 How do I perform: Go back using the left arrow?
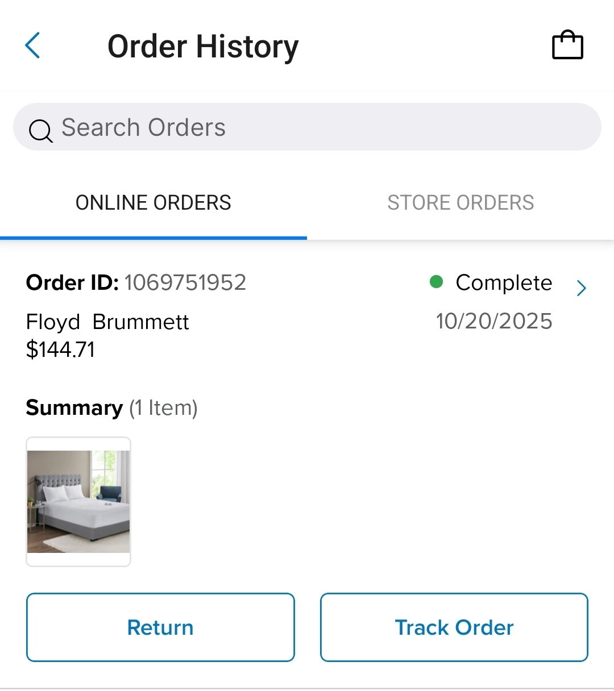pos(33,45)
